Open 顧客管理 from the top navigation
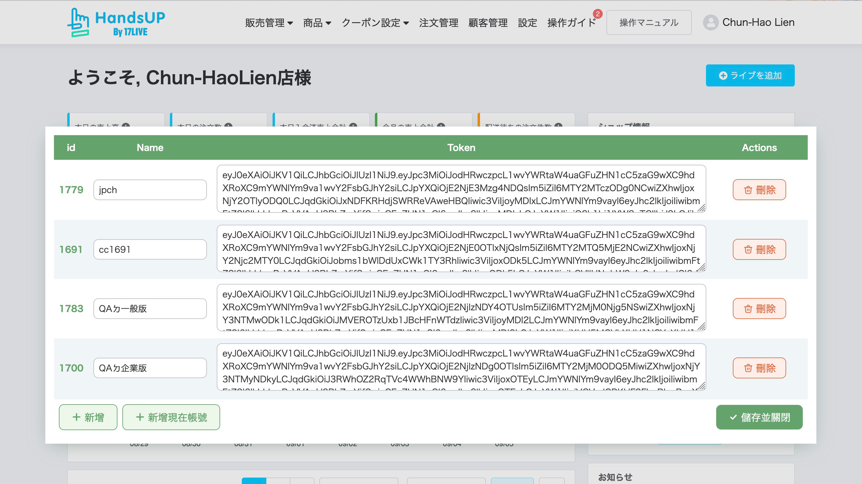 pyautogui.click(x=488, y=23)
